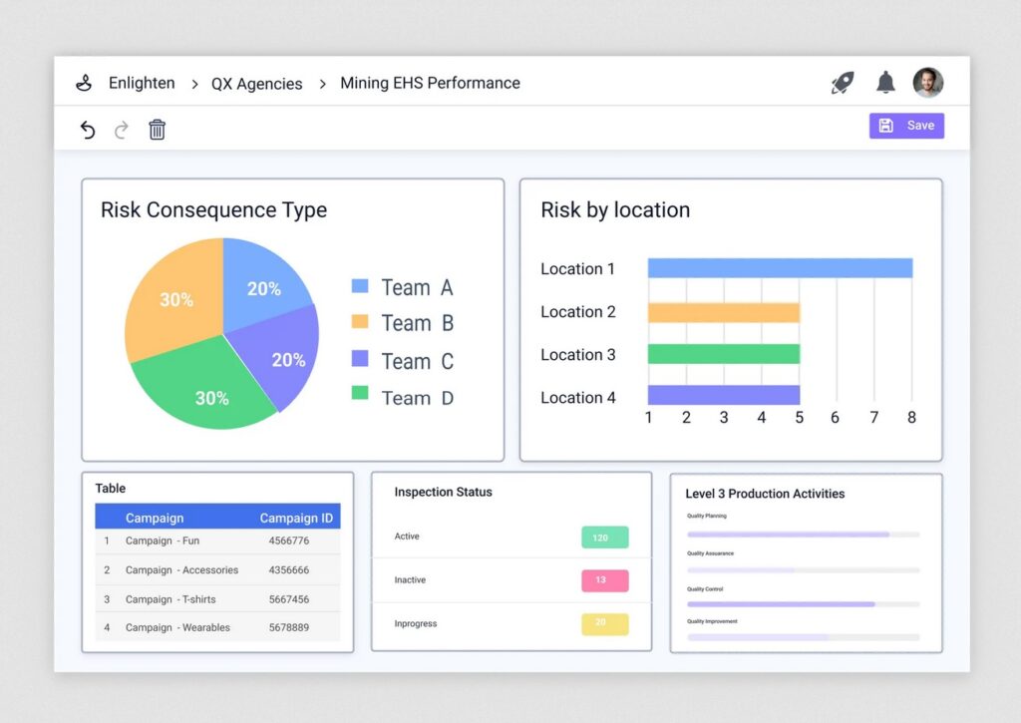Delete with the trash icon

tap(157, 130)
